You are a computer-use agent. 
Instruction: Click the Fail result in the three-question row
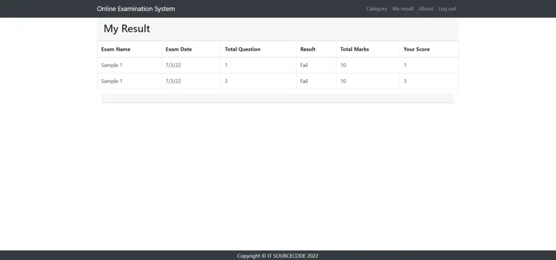304,81
